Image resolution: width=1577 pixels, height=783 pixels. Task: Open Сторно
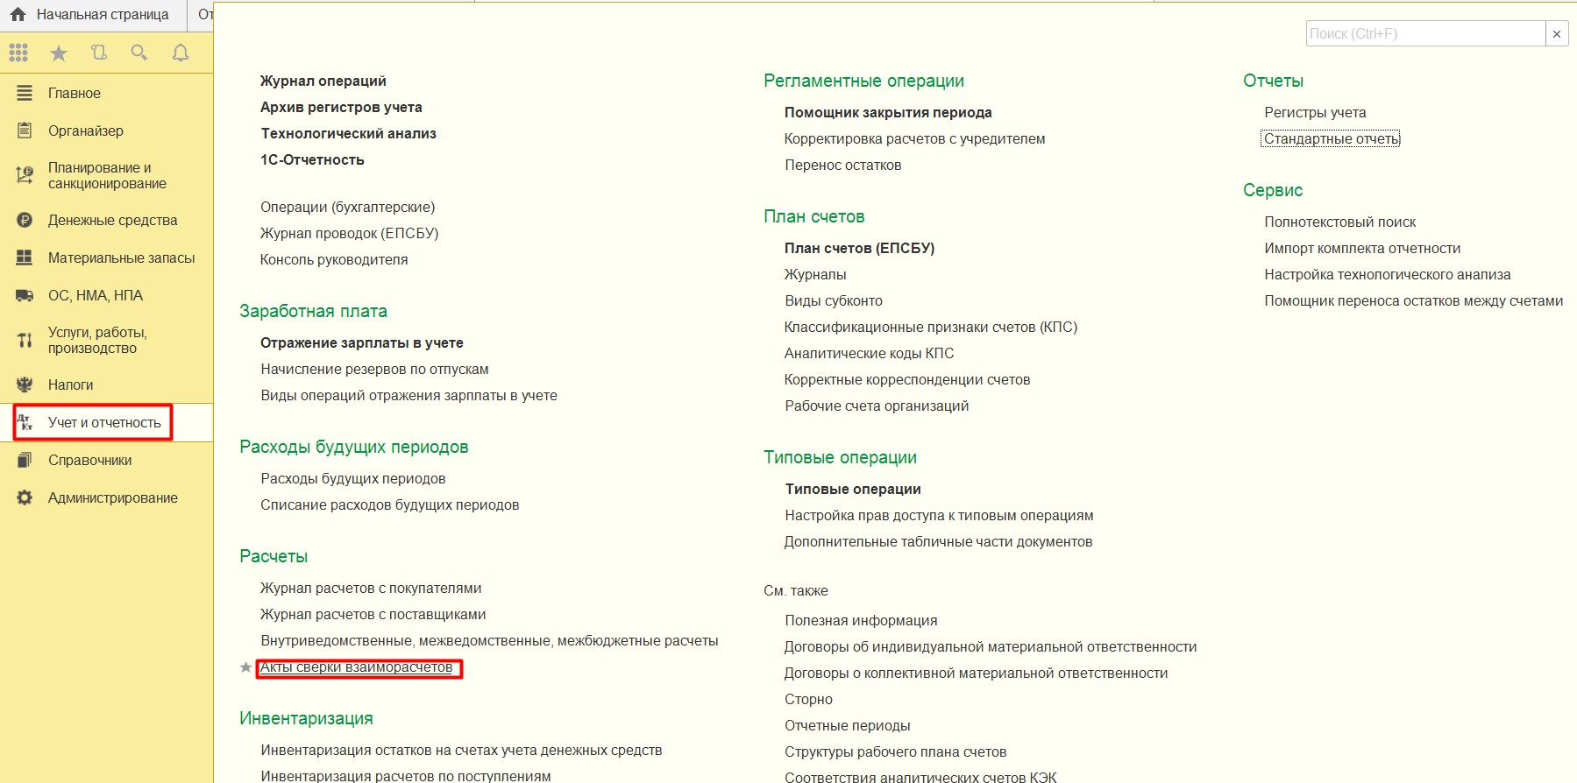808,699
